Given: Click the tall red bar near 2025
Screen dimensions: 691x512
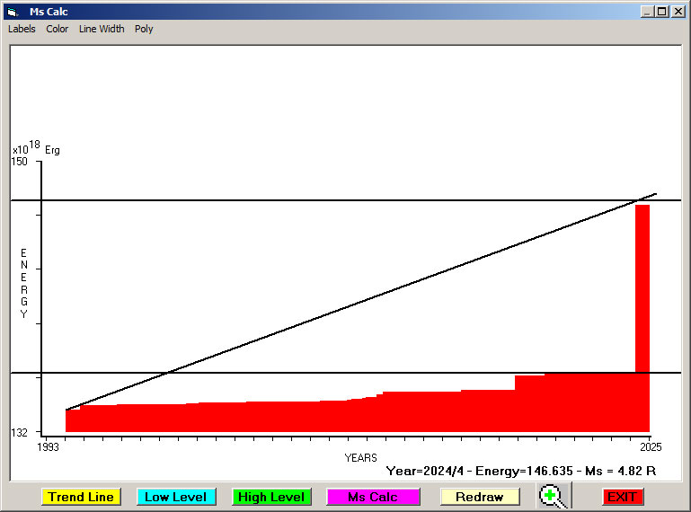Looking at the screenshot, I should pyautogui.click(x=642, y=287).
